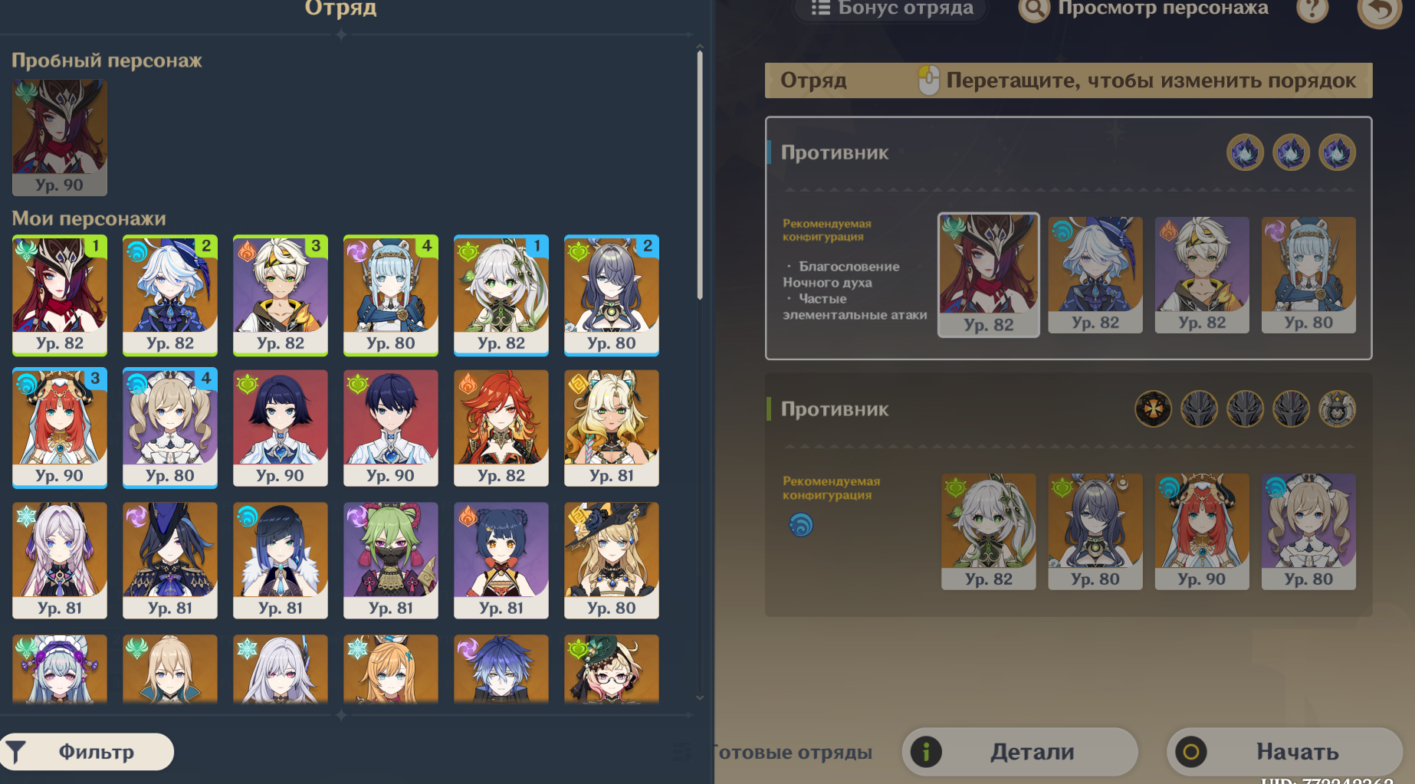Click the funnel Фильтр icon
Screen dimensions: 1415x784
(16, 753)
